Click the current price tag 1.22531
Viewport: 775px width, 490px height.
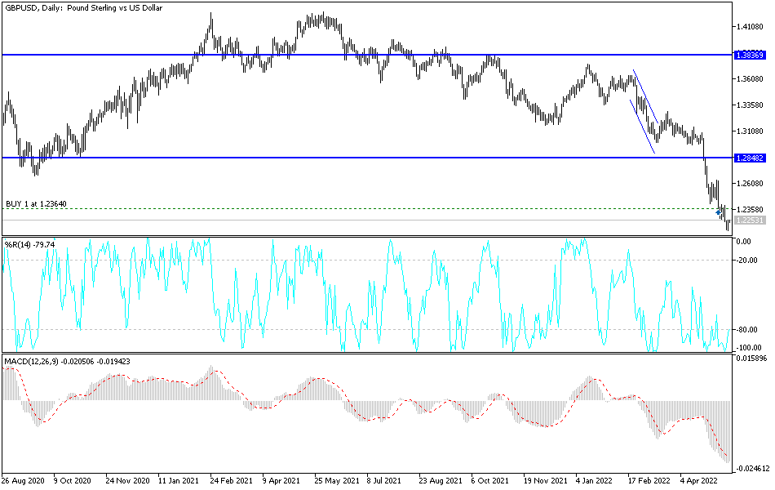[x=750, y=220]
